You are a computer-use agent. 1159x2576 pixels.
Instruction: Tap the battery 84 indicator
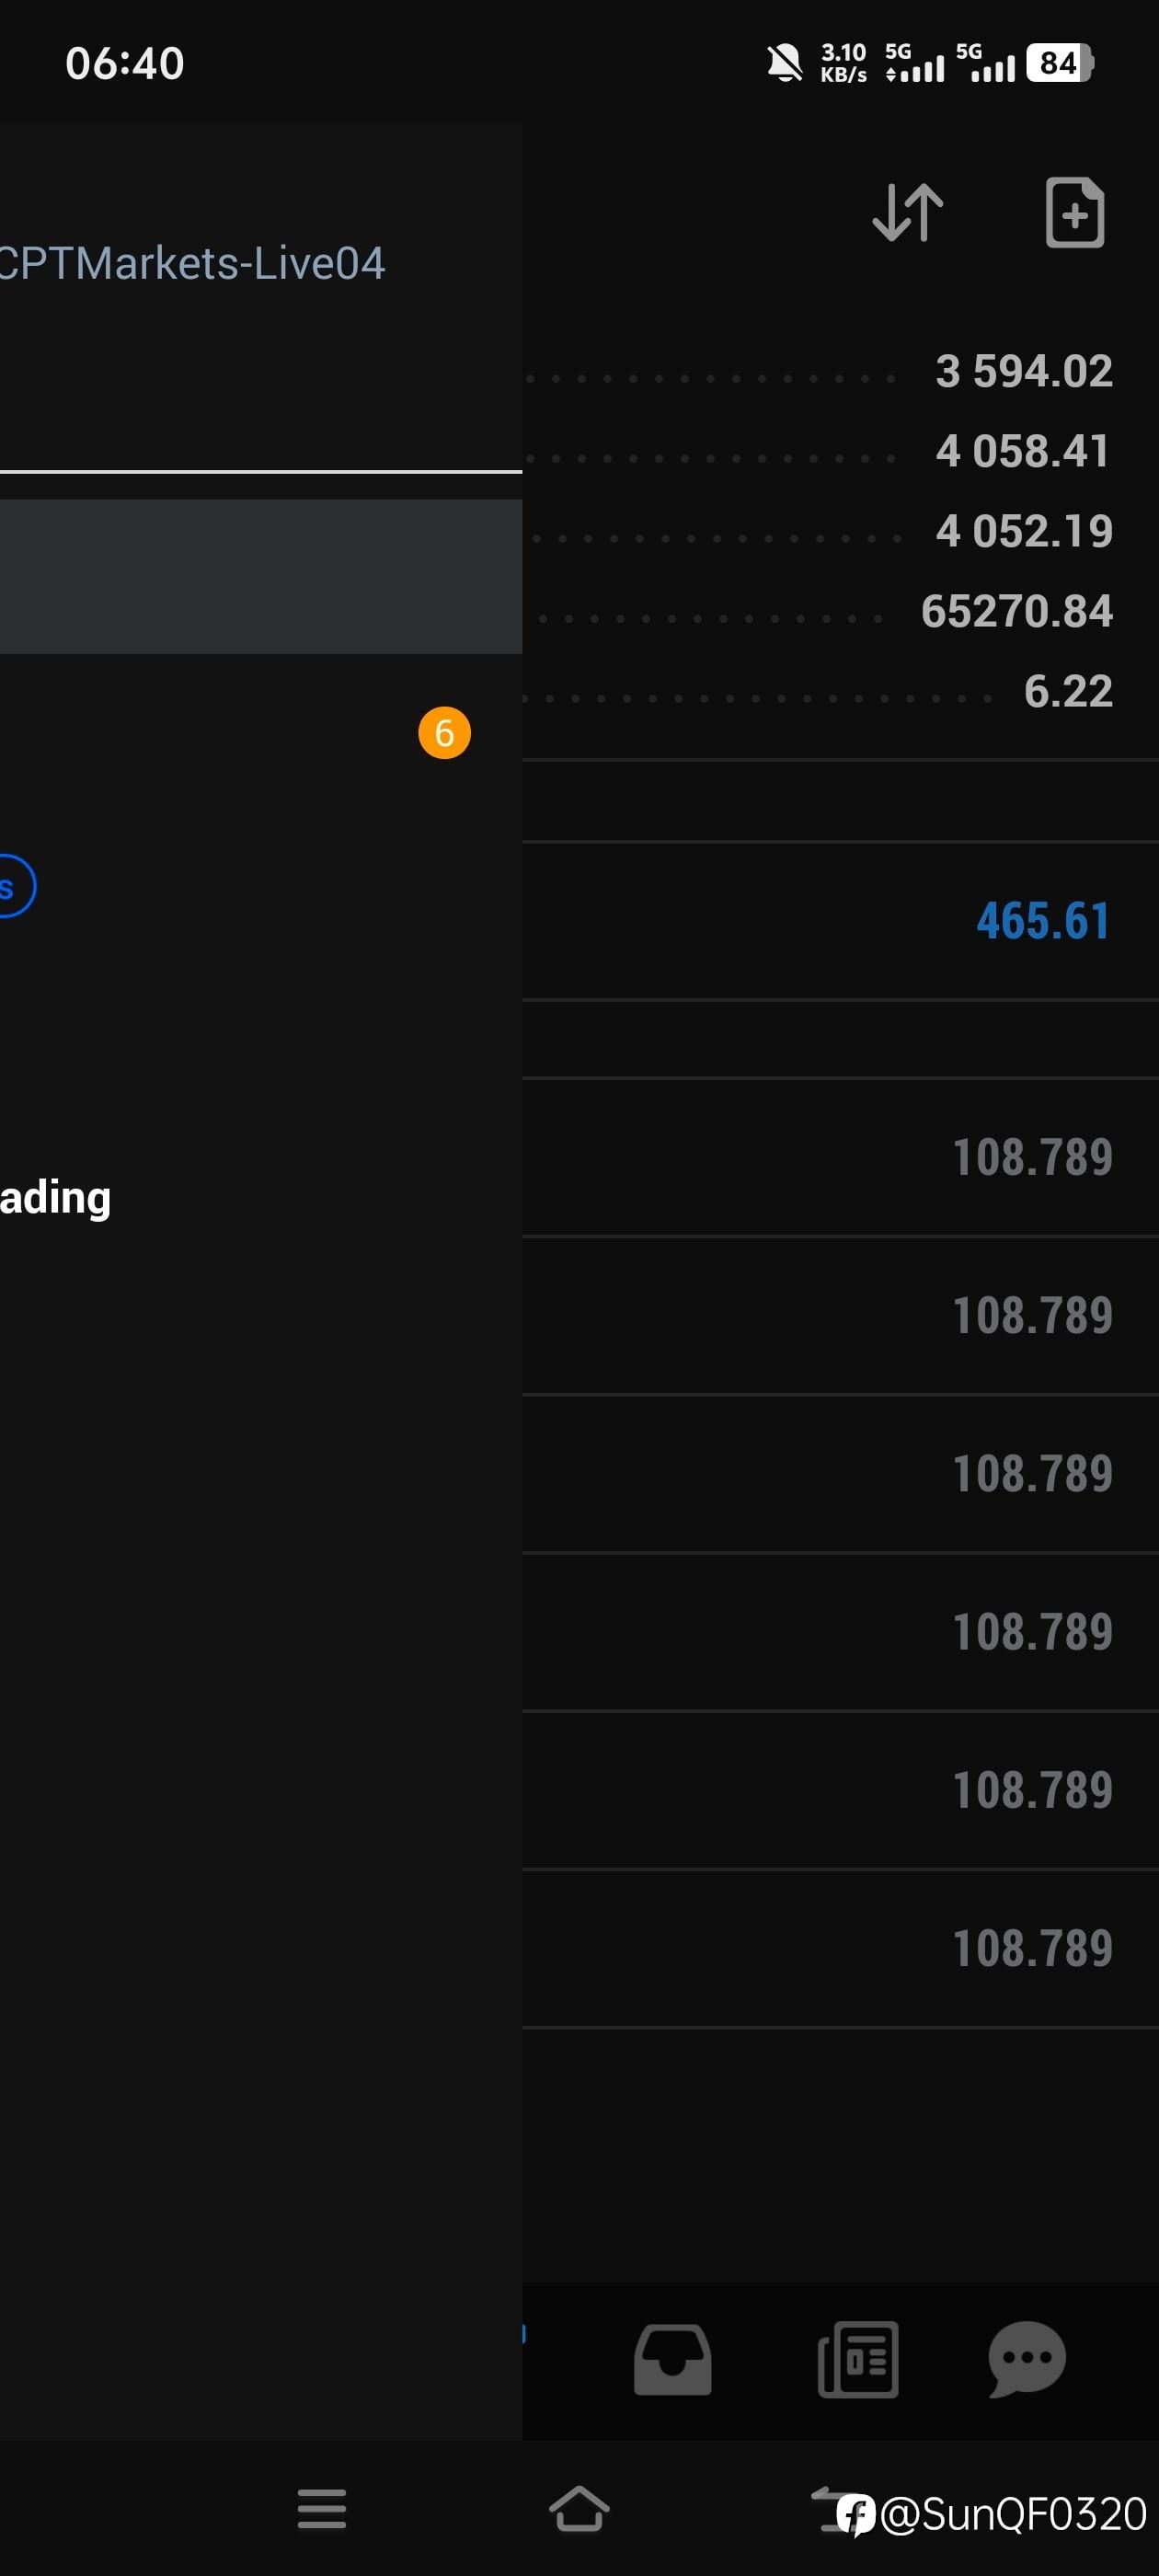pos(1059,63)
